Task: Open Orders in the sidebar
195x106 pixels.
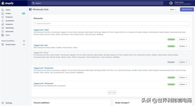Action: click(8, 13)
